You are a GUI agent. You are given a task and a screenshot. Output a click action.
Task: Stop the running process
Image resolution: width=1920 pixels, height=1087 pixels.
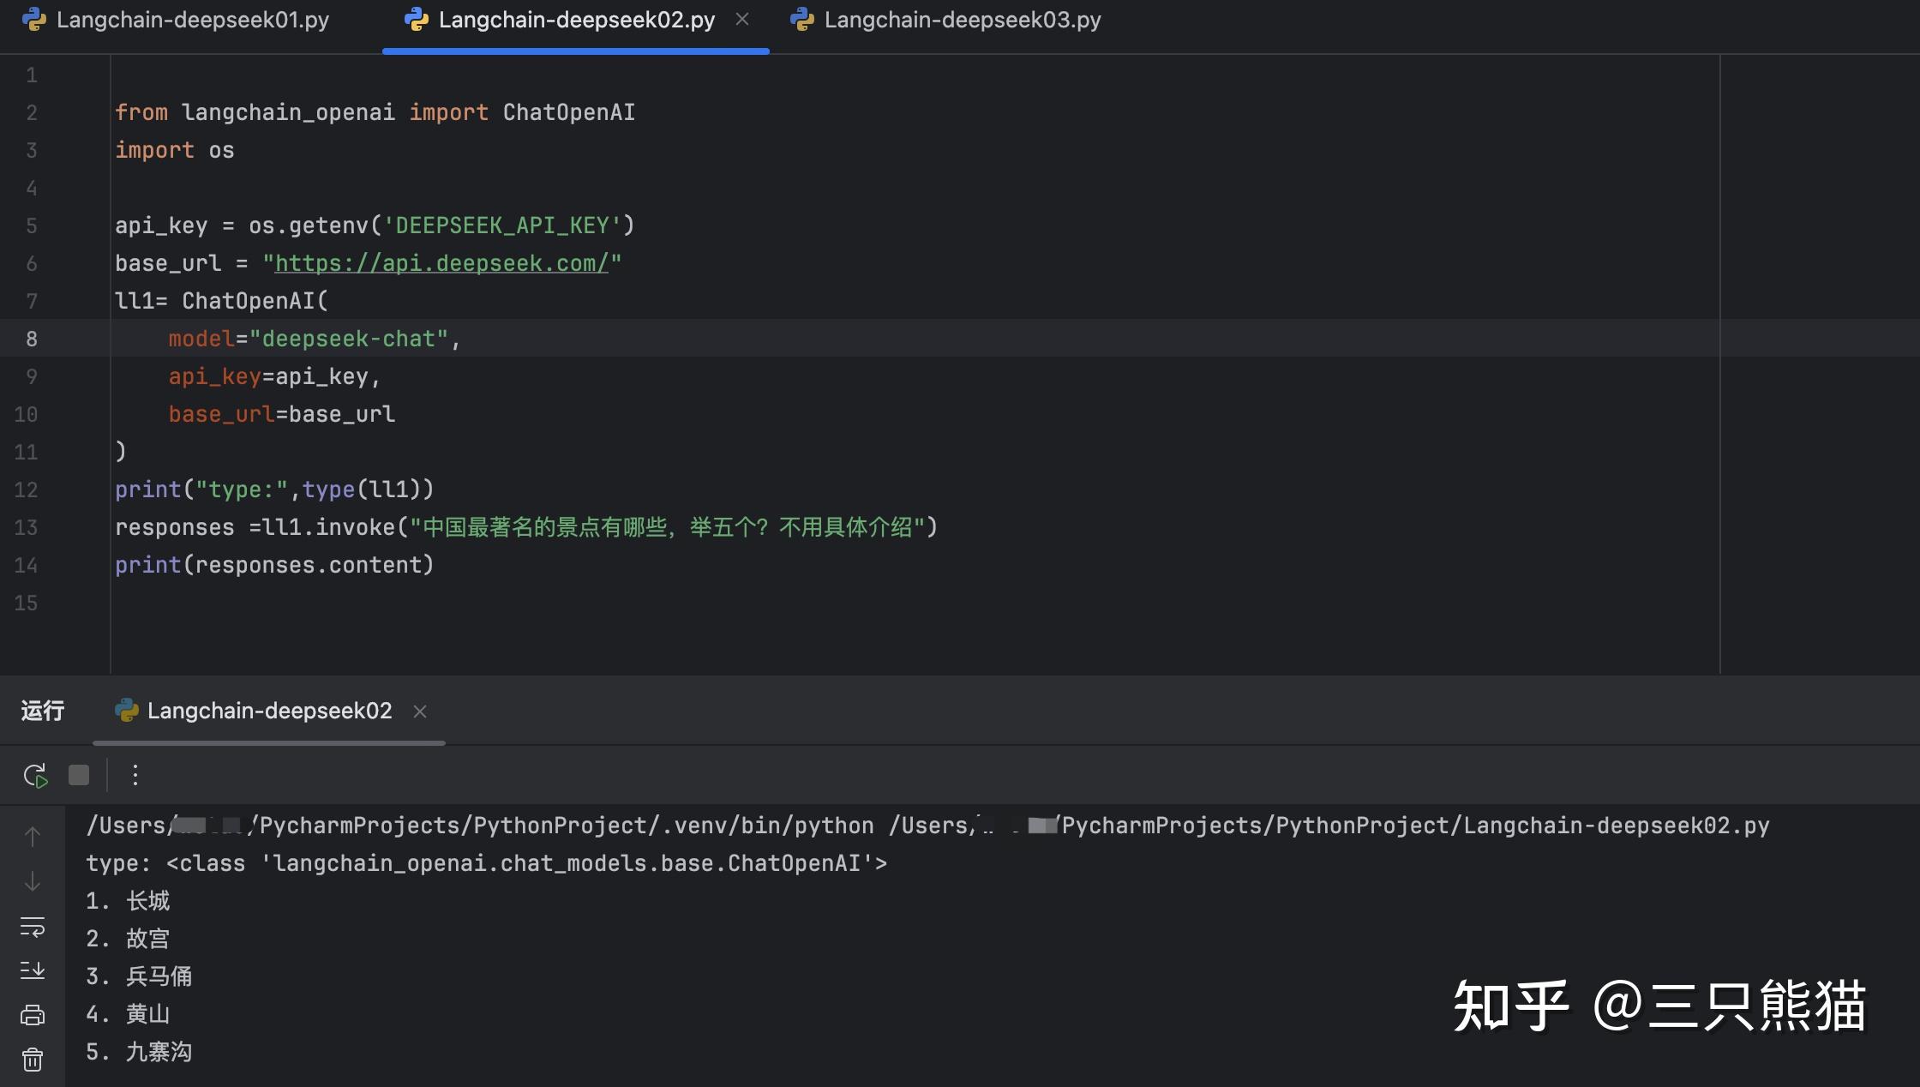coord(79,776)
